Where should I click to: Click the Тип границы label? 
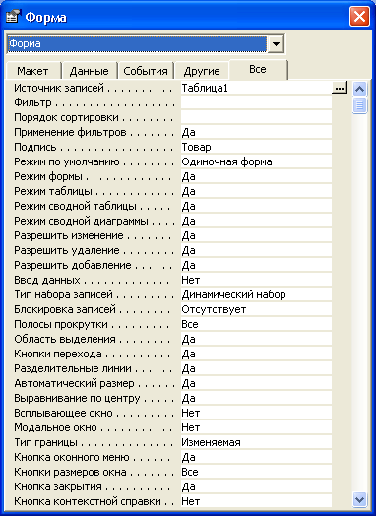[45, 442]
